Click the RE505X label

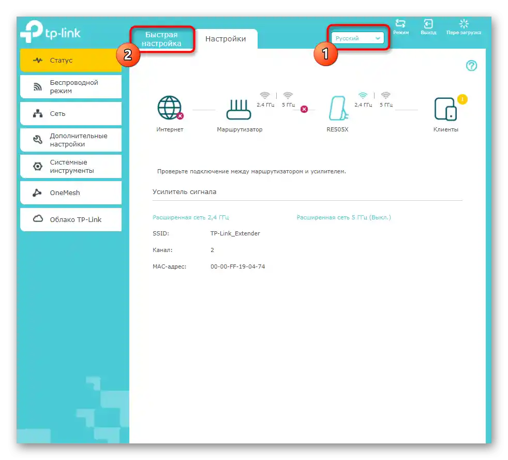337,129
